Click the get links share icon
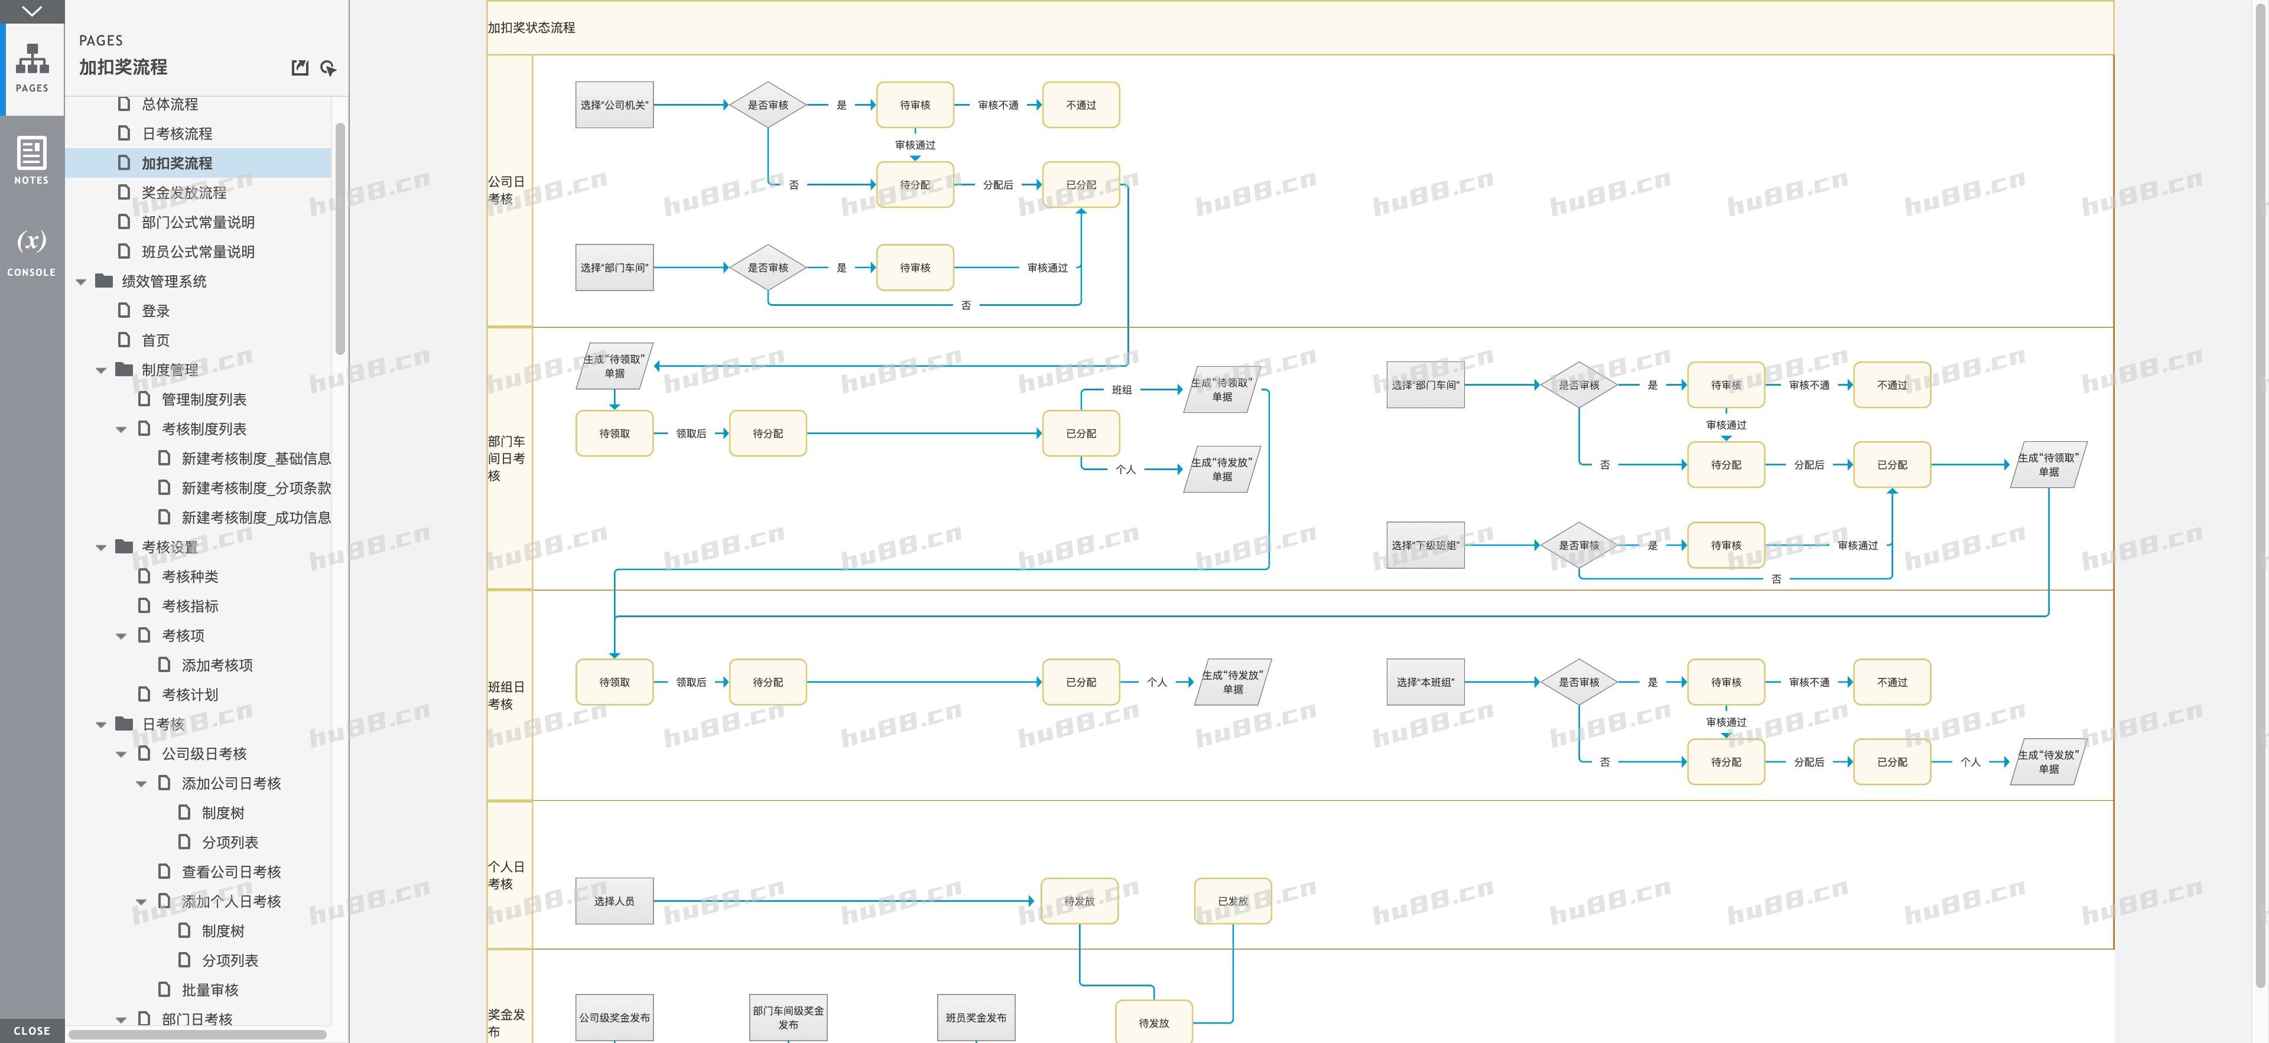The height and width of the screenshot is (1043, 2269). pos(329,68)
